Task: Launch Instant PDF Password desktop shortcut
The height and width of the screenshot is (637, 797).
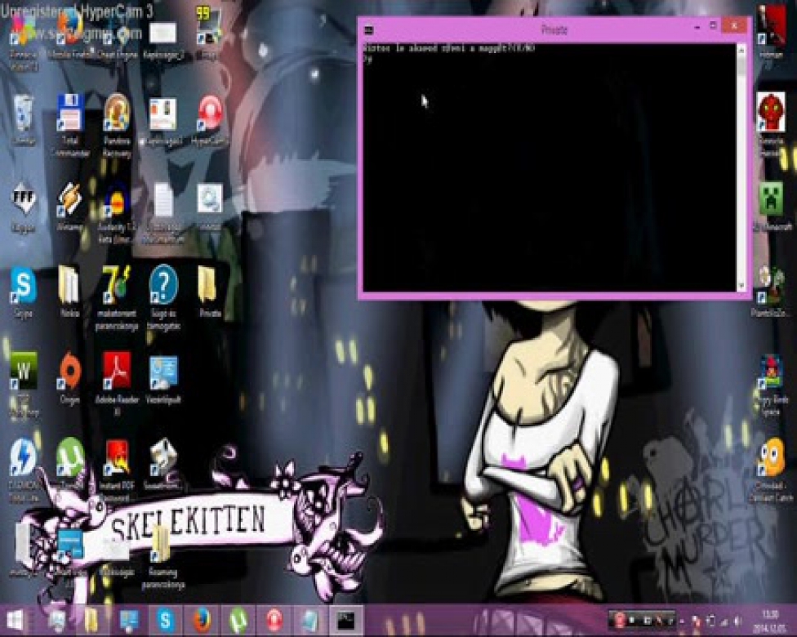Action: click(117, 470)
